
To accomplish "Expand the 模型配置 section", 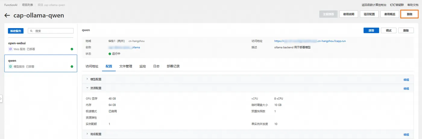I will click(x=87, y=79).
